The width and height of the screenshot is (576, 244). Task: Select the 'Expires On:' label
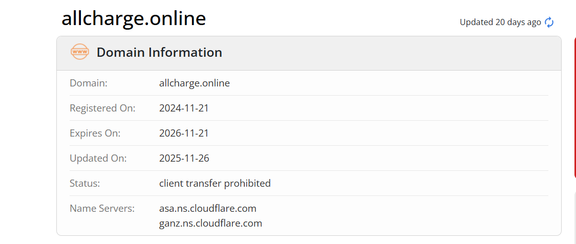click(95, 133)
